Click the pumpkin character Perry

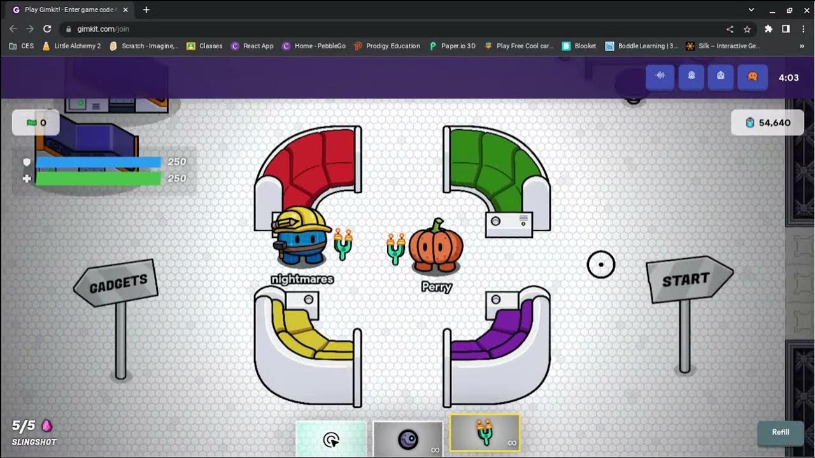point(436,247)
